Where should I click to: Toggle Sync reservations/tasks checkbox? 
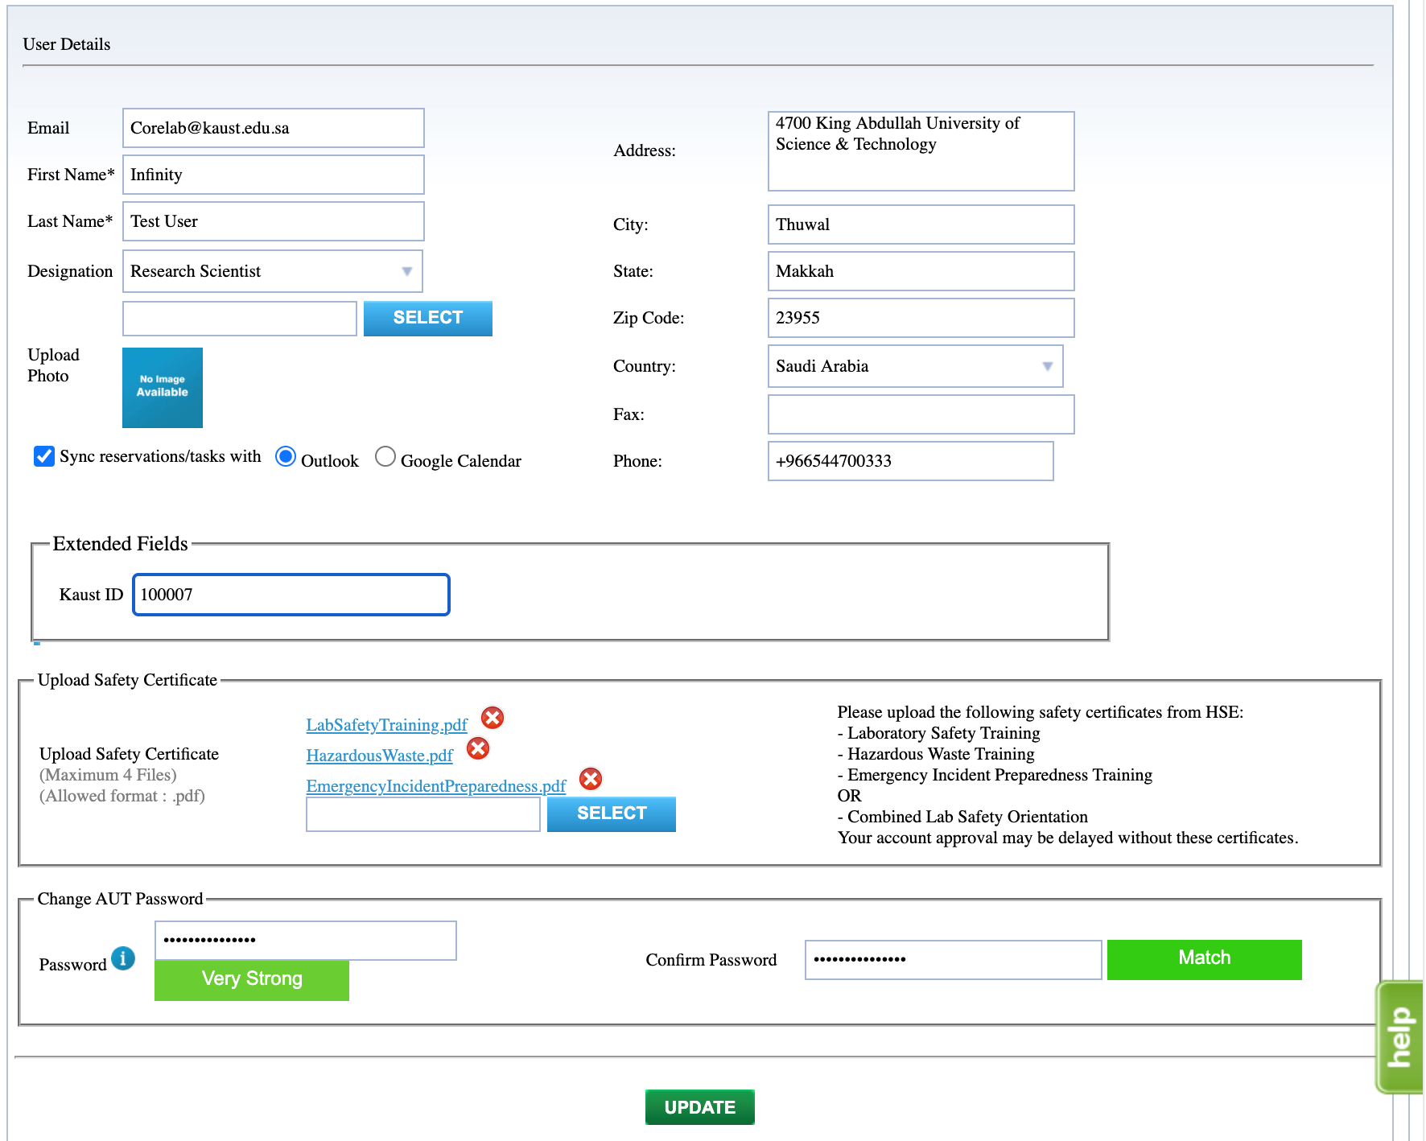44,456
